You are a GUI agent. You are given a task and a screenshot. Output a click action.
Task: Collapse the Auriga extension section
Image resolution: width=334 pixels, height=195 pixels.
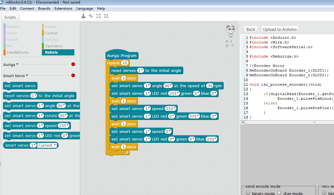pos(17,64)
